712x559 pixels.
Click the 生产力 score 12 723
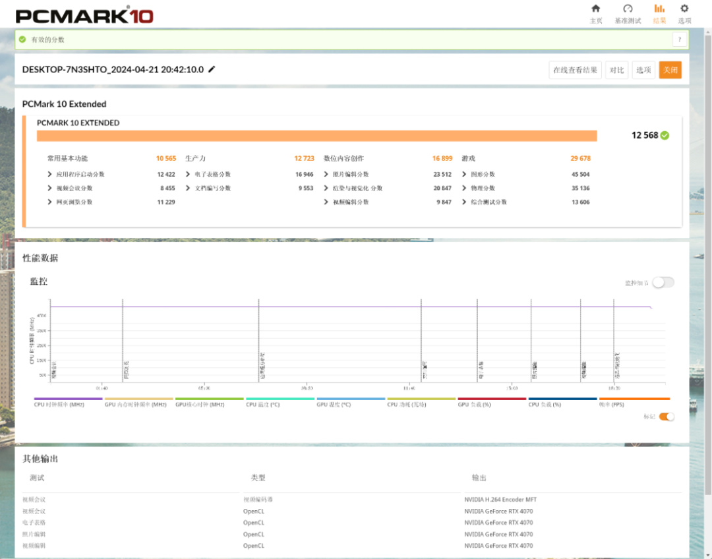pyautogui.click(x=304, y=158)
